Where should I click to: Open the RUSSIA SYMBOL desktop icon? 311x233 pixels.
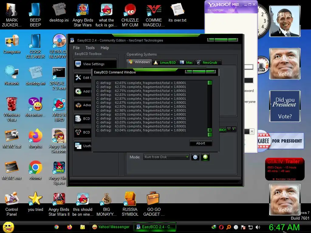coord(130,204)
